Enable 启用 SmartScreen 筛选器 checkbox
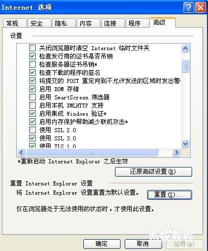Screen dimensions: 208x251 tap(32, 97)
